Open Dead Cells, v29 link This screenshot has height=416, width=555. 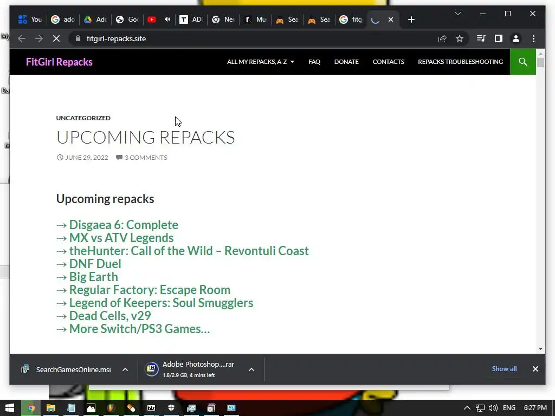pyautogui.click(x=110, y=316)
